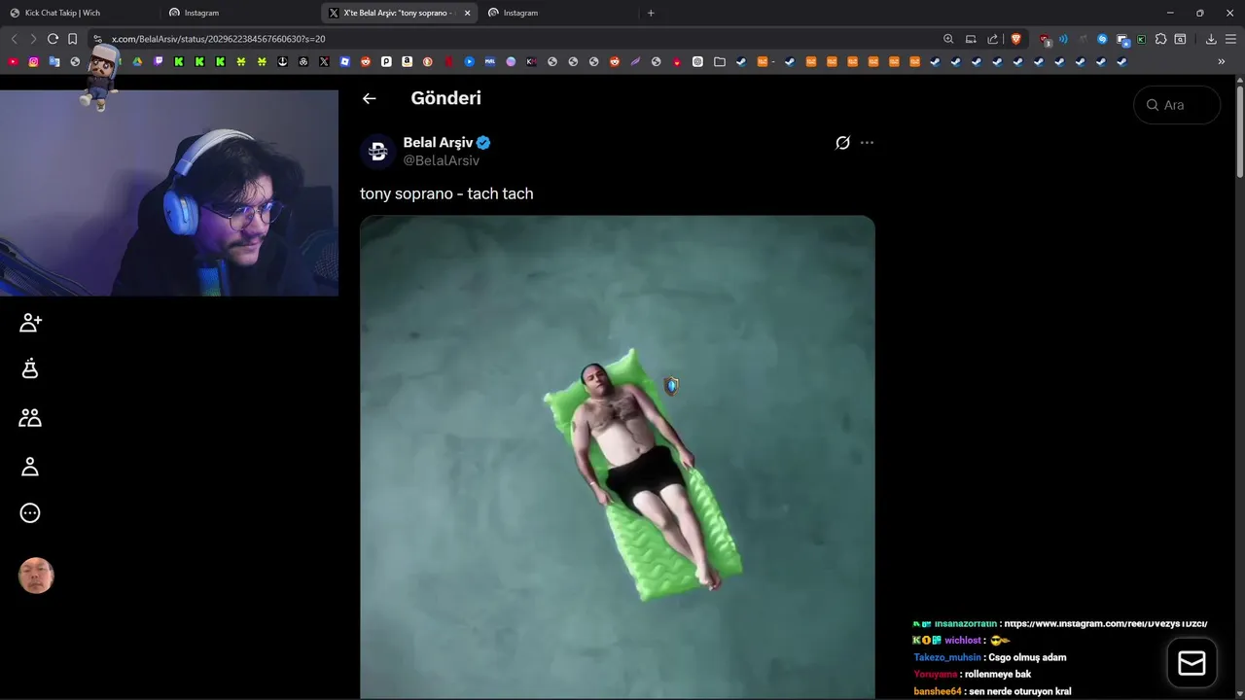1245x700 pixels.
Task: Click the red extension icon with badge
Action: click(x=1045, y=40)
